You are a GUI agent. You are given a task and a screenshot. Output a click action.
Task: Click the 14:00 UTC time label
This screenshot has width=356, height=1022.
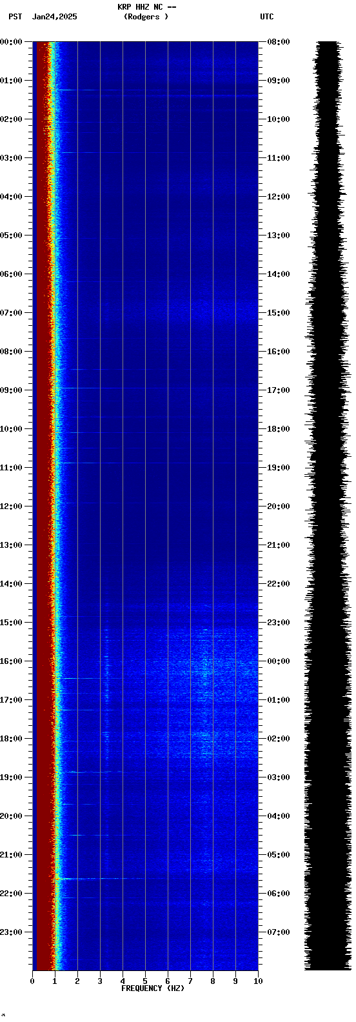tap(279, 274)
